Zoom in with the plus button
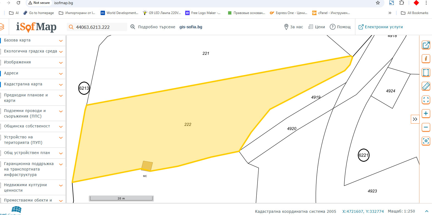432x215 pixels. click(x=426, y=113)
